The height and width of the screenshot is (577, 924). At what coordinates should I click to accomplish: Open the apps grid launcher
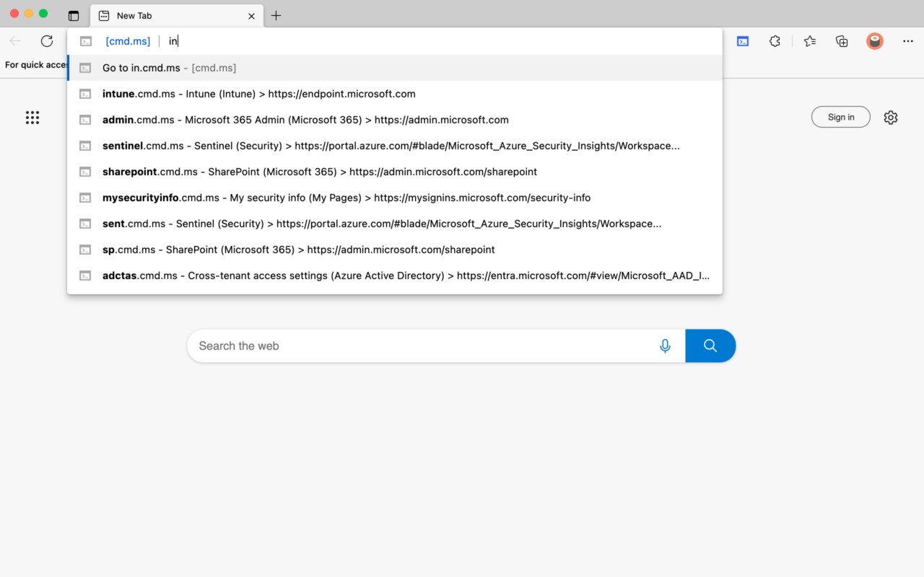click(x=32, y=118)
